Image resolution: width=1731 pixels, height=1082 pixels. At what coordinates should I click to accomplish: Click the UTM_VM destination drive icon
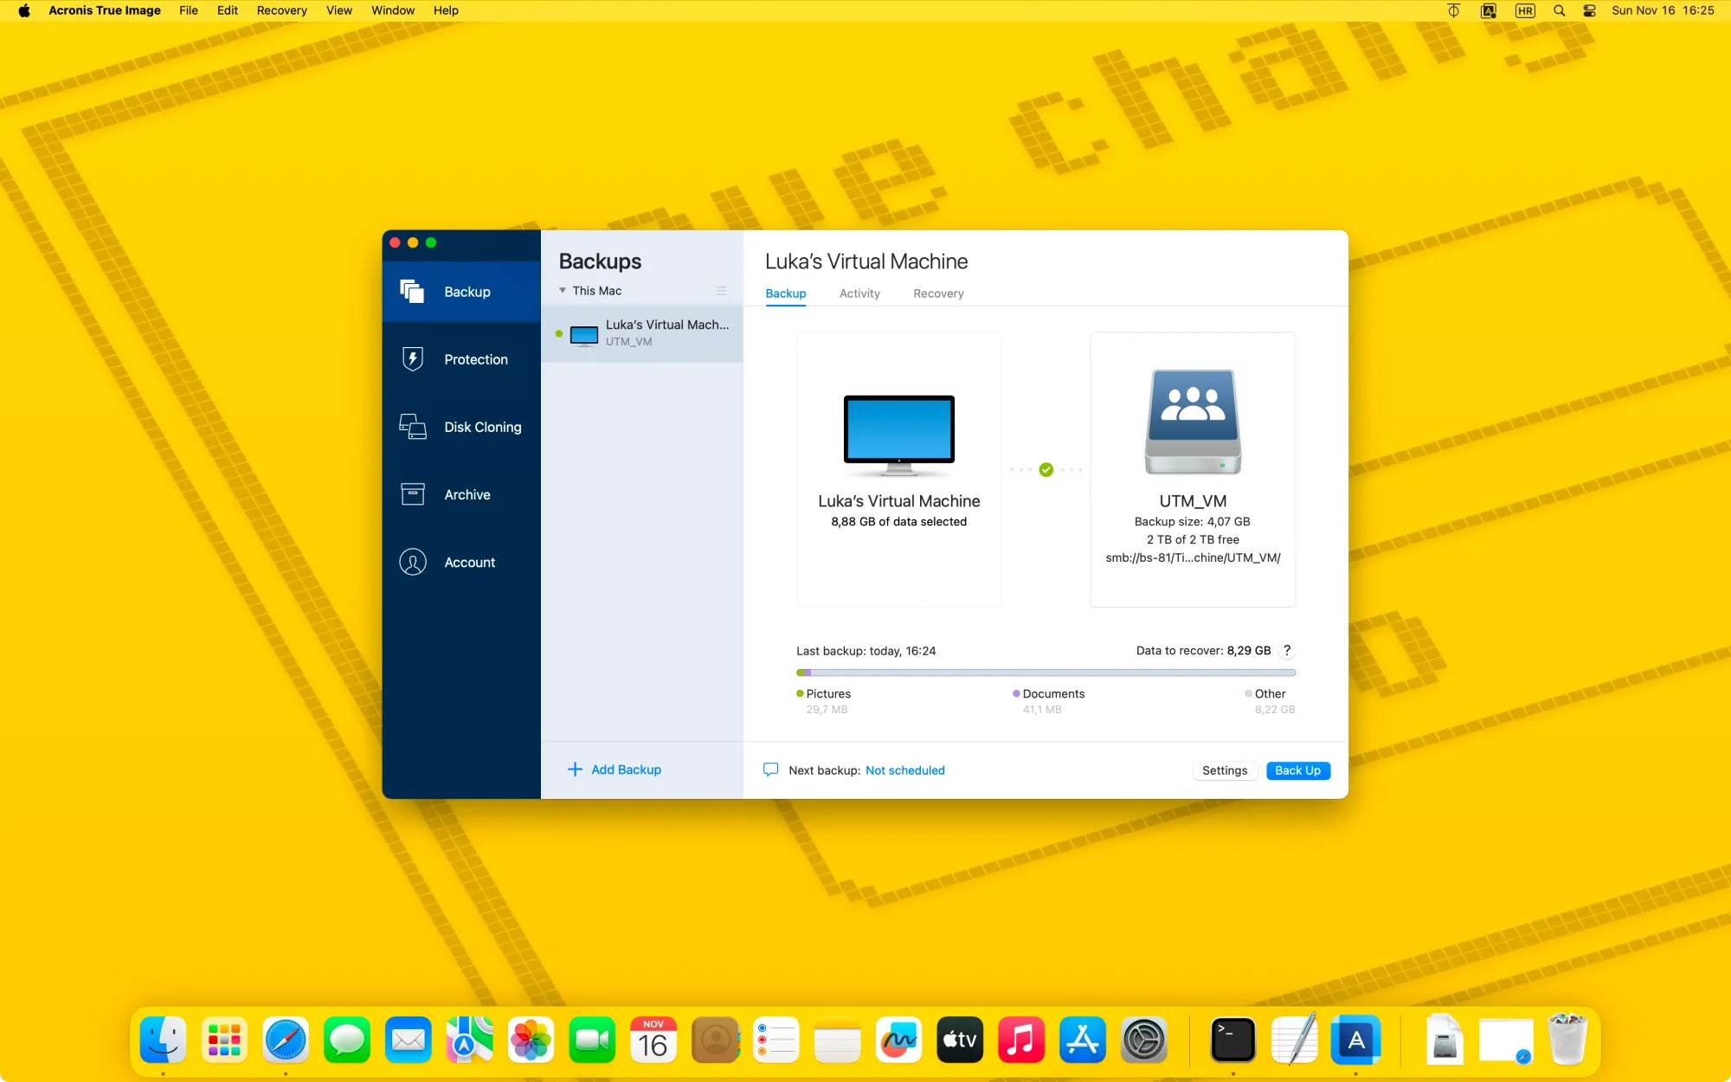pyautogui.click(x=1192, y=422)
